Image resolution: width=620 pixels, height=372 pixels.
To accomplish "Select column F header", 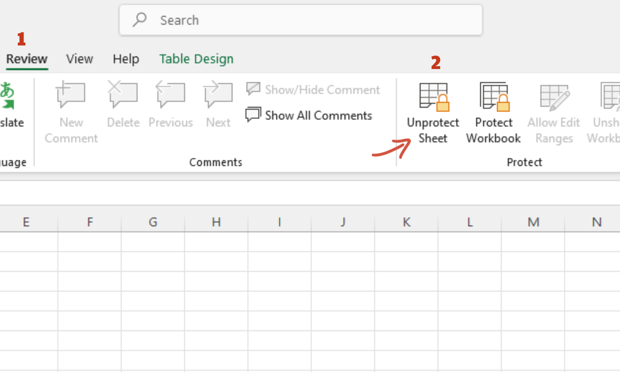I will (90, 222).
